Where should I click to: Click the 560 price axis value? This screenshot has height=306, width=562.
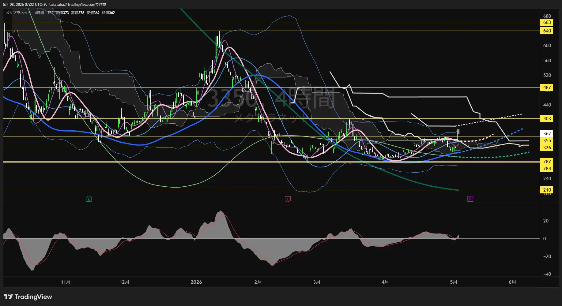tap(547, 61)
